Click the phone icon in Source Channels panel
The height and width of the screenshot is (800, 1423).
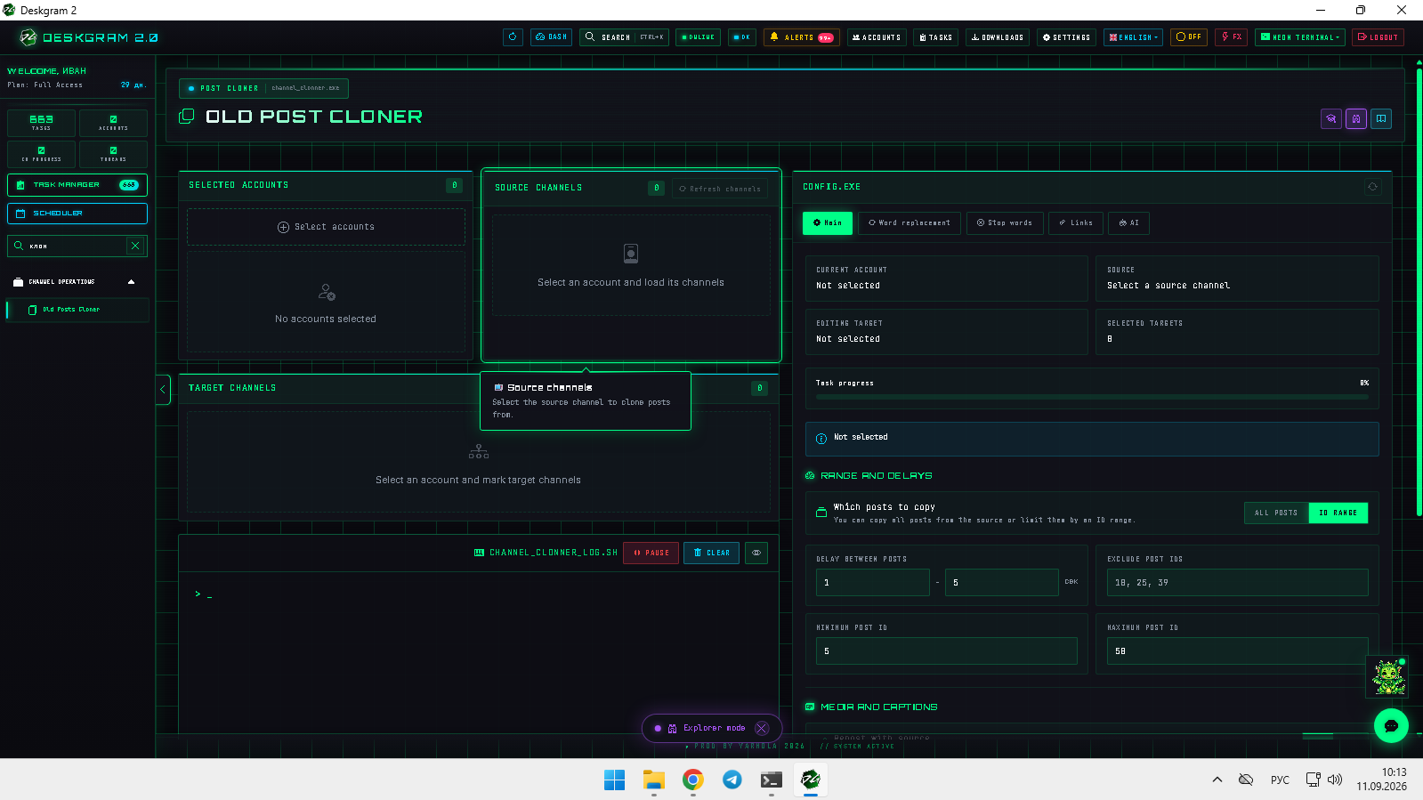pos(631,254)
